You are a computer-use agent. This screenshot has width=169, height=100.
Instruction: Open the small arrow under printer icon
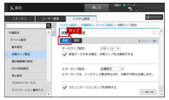pyautogui.click(x=136, y=11)
